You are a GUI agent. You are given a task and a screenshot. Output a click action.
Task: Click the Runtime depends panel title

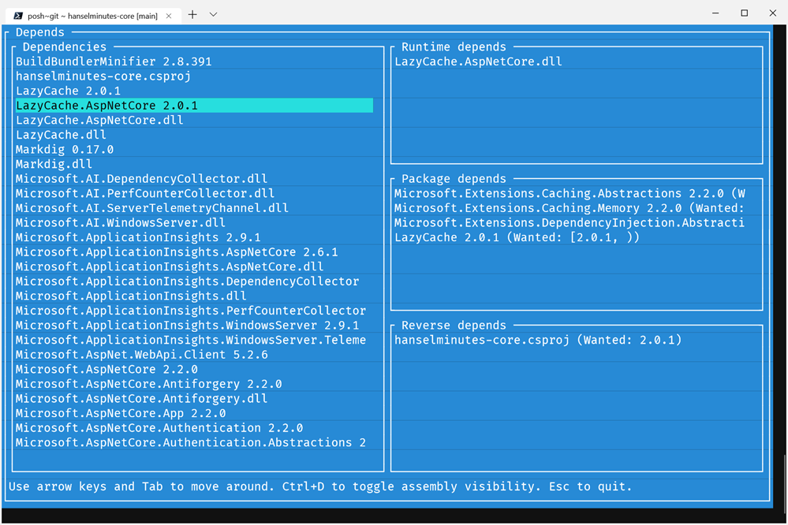point(454,47)
